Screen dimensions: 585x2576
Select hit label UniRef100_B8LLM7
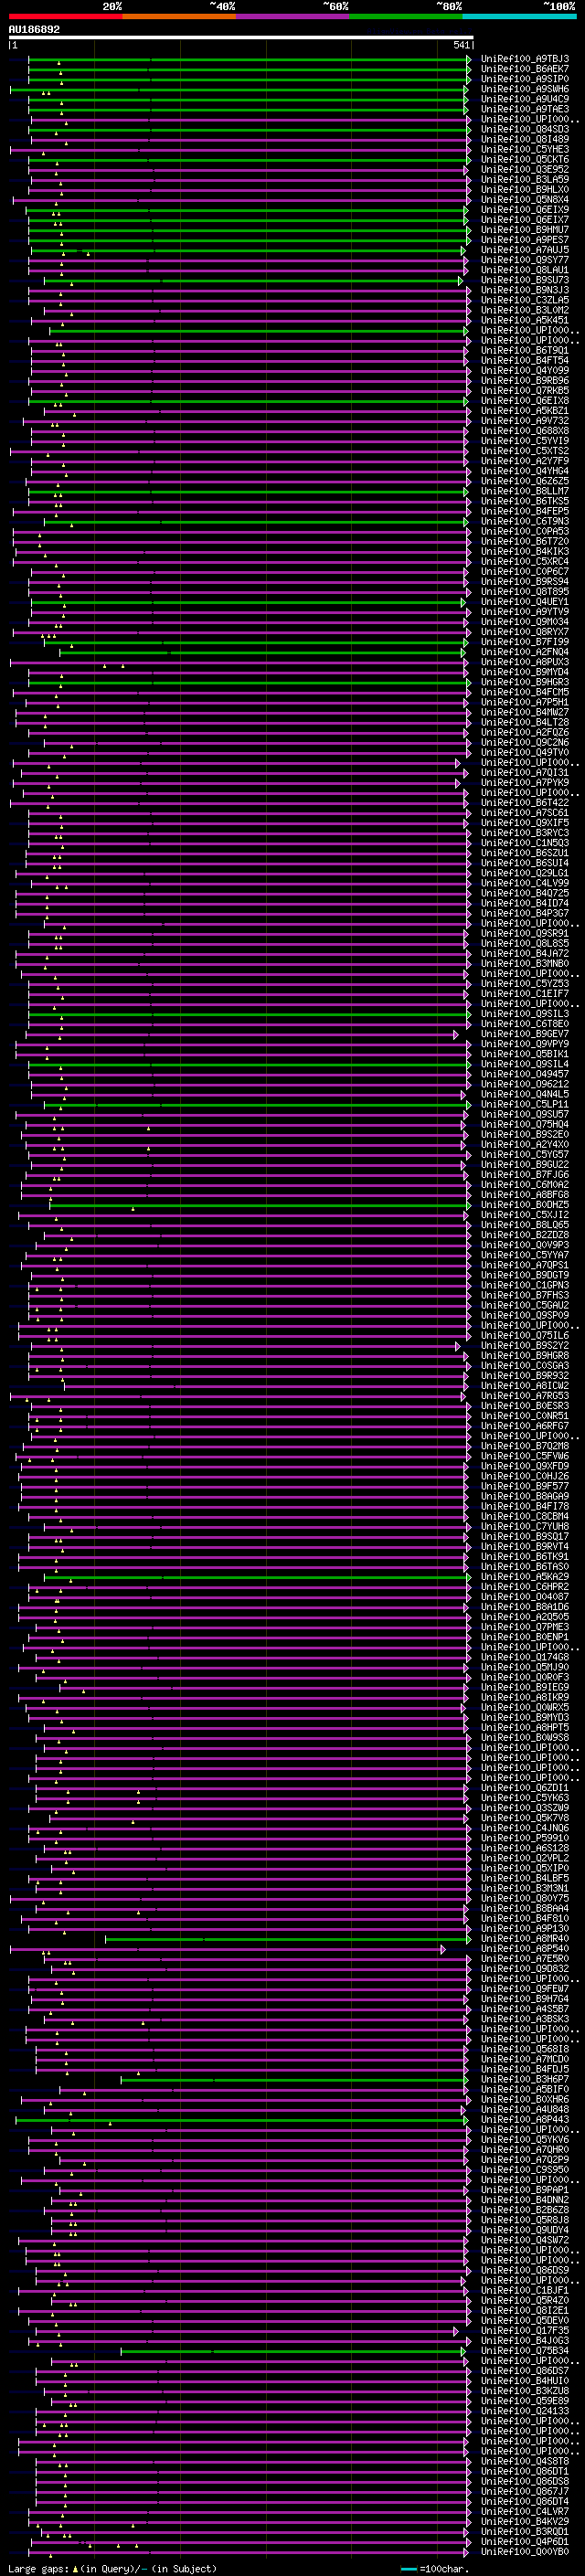[x=525, y=491]
